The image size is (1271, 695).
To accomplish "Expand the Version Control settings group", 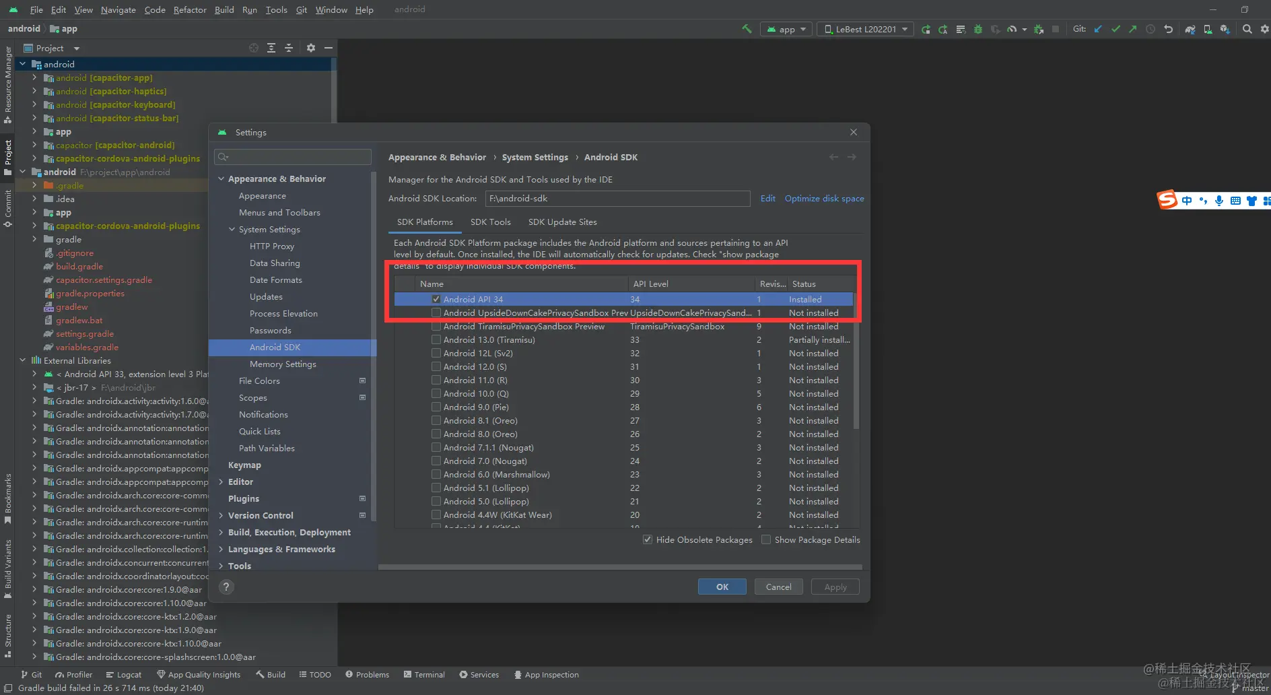I will click(x=221, y=516).
